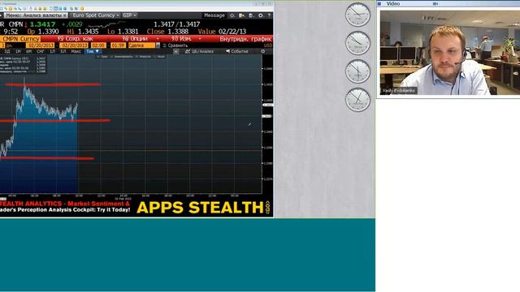Click the bottom world clock
The height and width of the screenshot is (292, 520).
[357, 100]
